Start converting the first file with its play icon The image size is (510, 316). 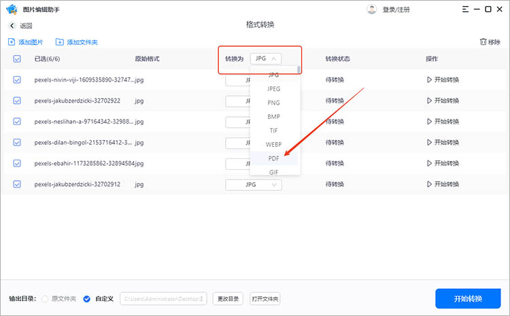[x=428, y=80]
